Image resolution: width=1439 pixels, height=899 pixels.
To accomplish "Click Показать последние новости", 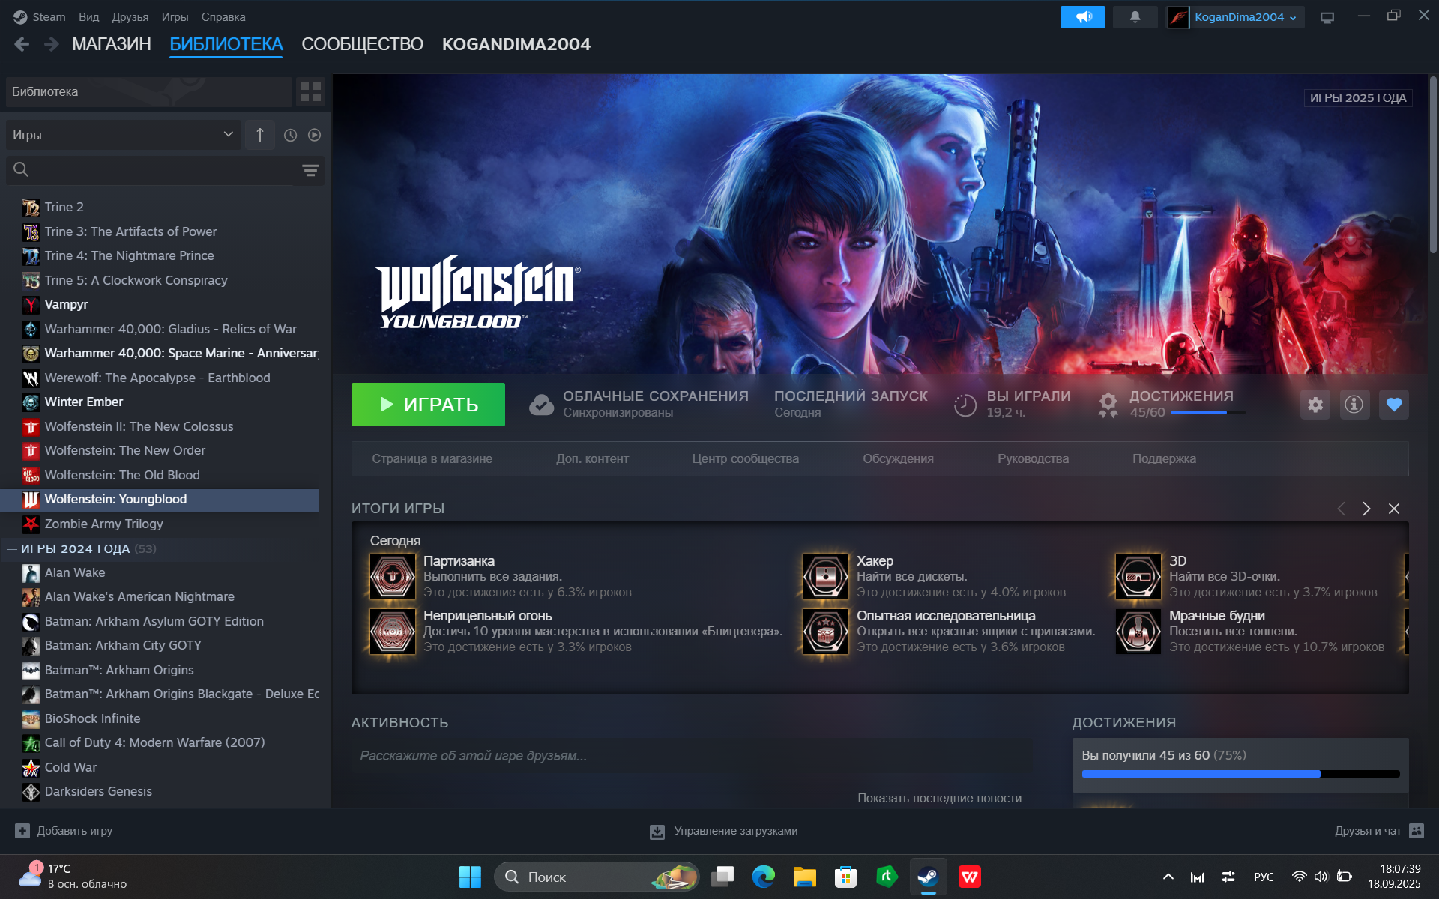I will (939, 798).
